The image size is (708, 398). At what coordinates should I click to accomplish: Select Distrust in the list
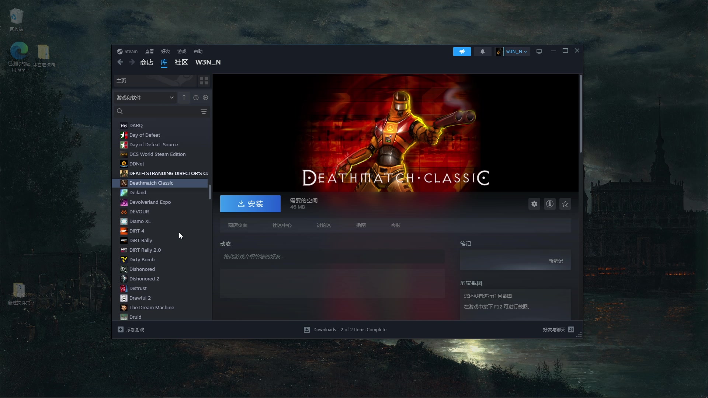(160, 289)
